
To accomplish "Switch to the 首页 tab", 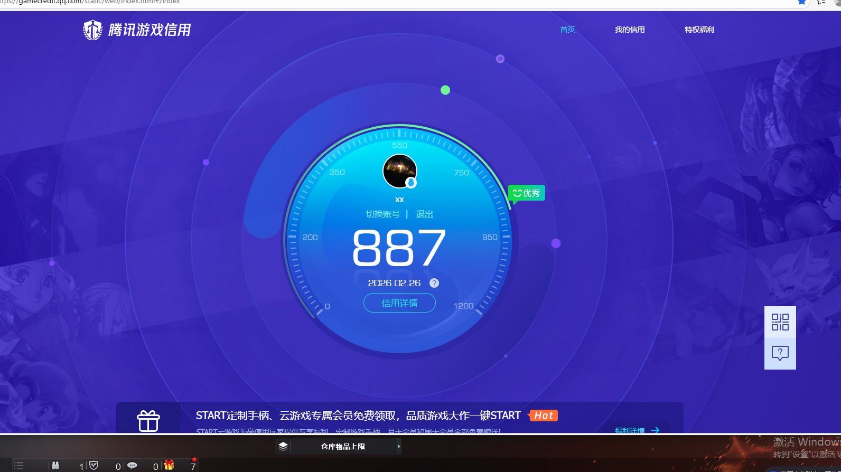I will (x=567, y=30).
